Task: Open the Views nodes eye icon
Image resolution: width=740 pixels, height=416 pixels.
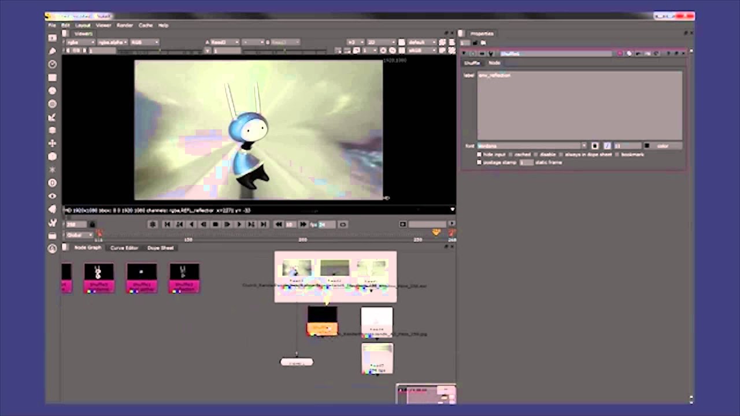Action: click(52, 196)
